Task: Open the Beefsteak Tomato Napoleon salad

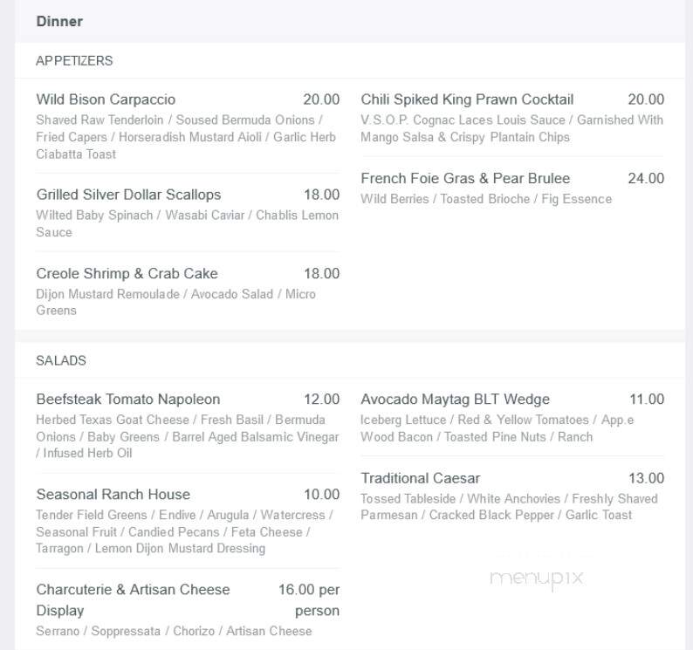Action: click(x=128, y=399)
